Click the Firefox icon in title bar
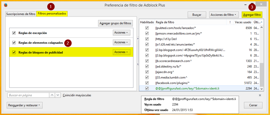Image resolution: width=270 pixels, height=115 pixels. (x=6, y=5)
